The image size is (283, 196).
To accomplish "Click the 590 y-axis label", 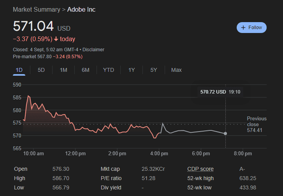I will pos(17,85).
